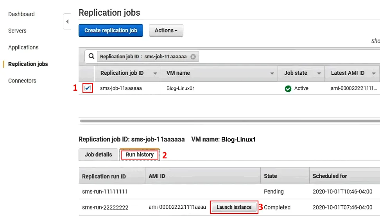Switch to the Run history tab

140,155
